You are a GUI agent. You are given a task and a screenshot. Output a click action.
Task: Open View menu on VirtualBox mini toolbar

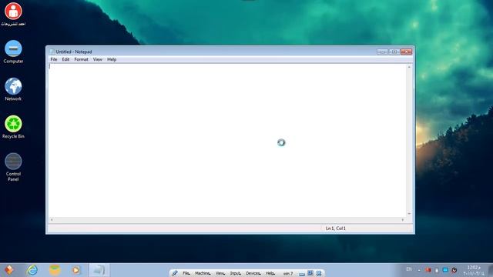(x=220, y=274)
